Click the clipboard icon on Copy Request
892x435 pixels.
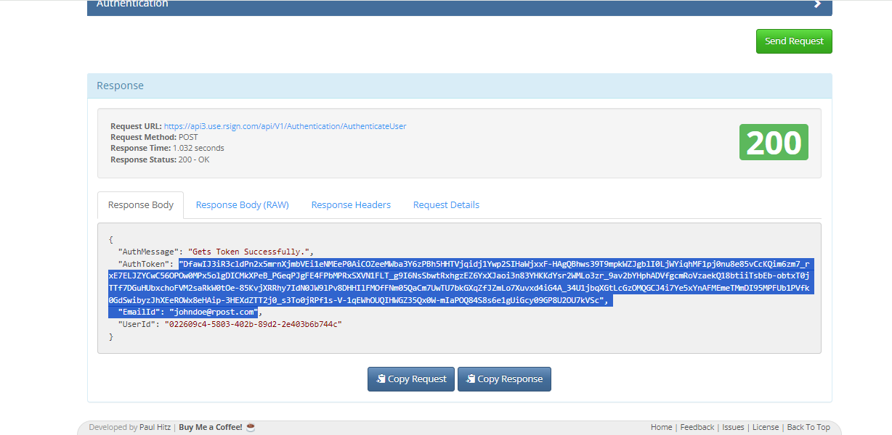tap(380, 379)
